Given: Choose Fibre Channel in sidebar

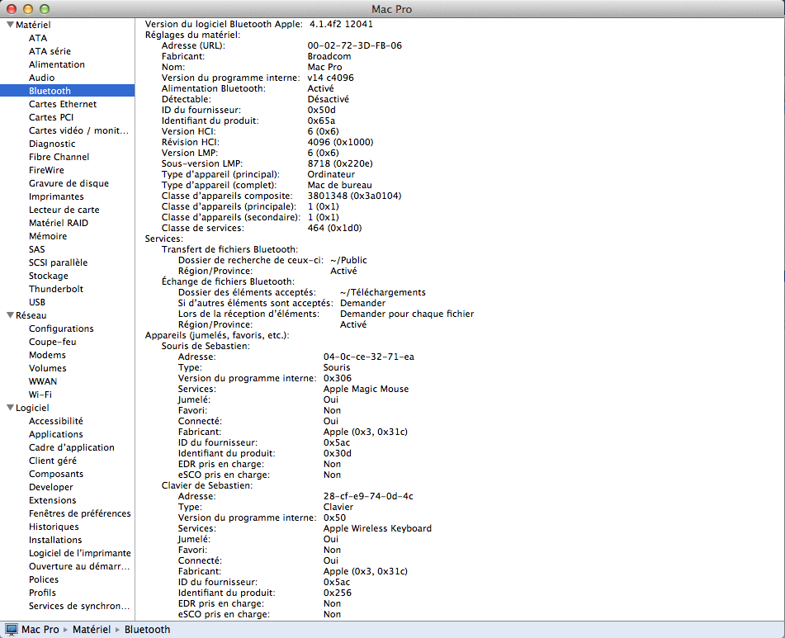Looking at the screenshot, I should [59, 157].
